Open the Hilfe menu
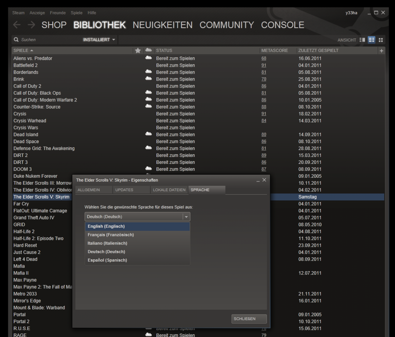Image resolution: width=395 pixels, height=337 pixels. coord(92,13)
